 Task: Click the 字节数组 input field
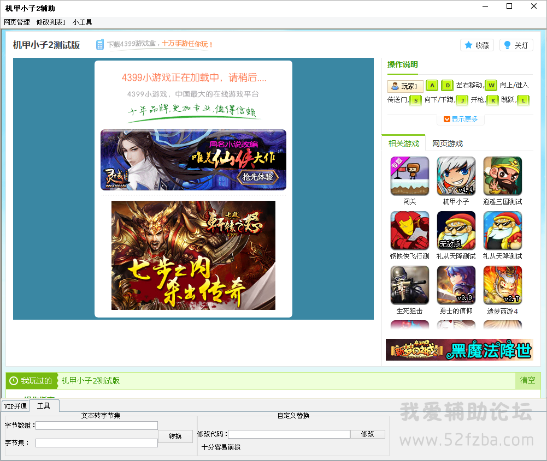coord(97,426)
